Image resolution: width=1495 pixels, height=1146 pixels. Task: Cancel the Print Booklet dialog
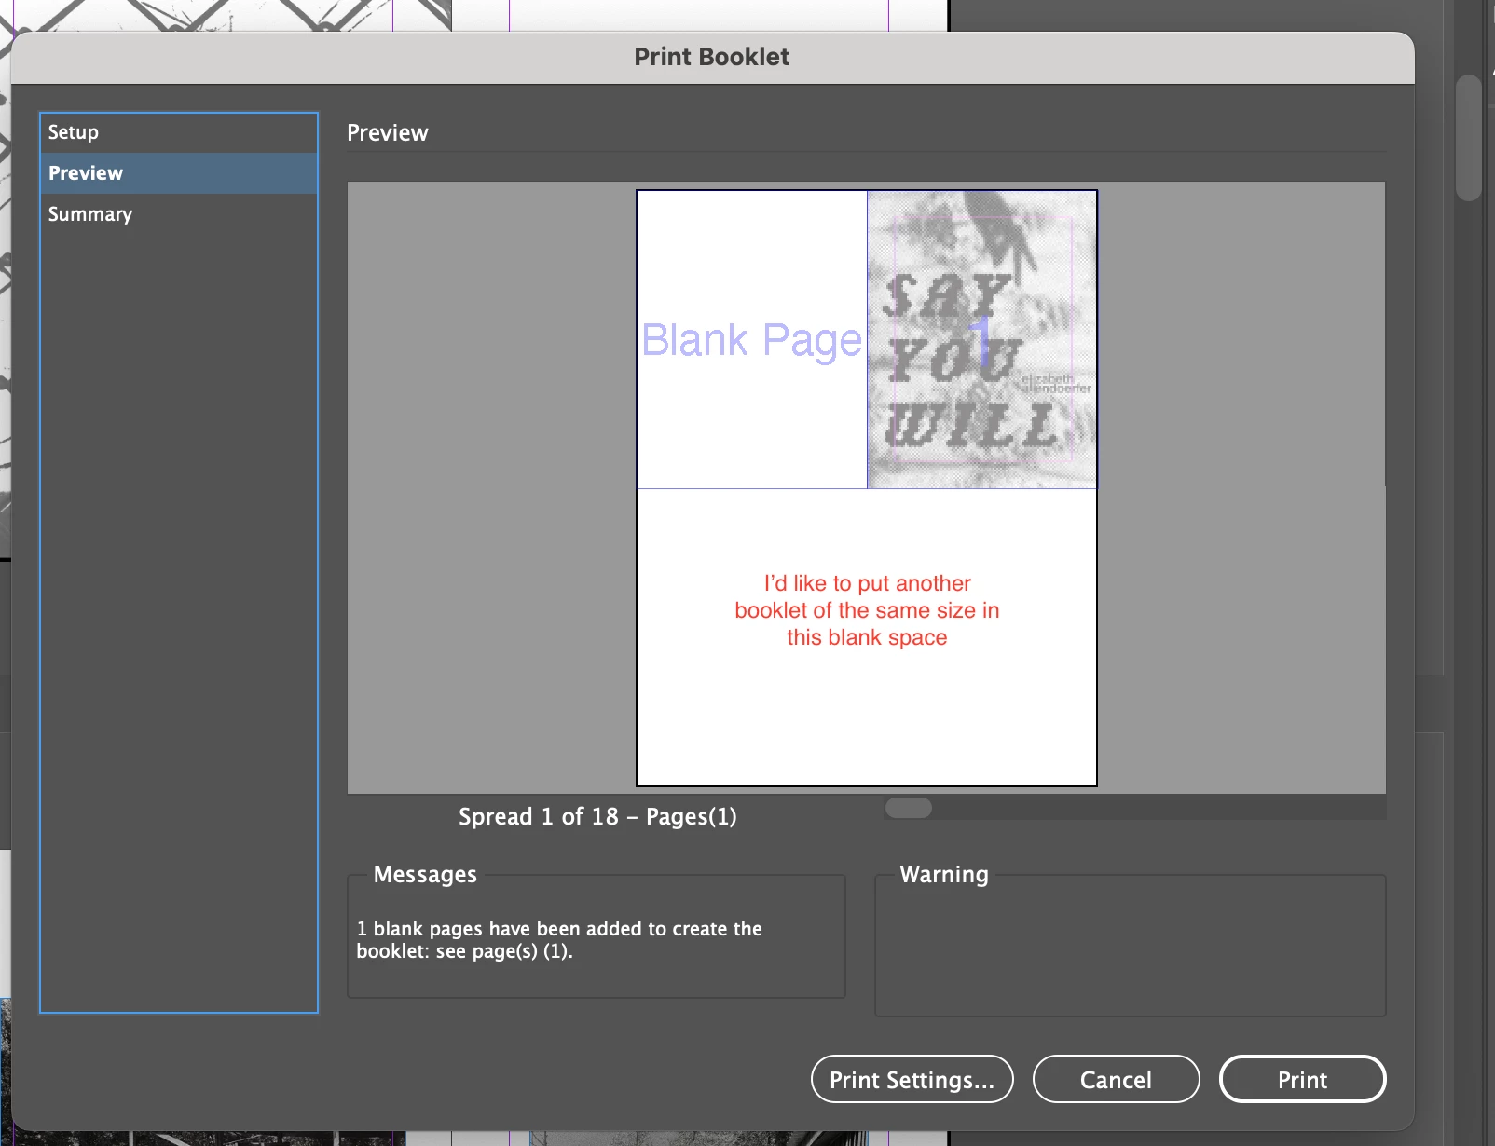click(1116, 1079)
